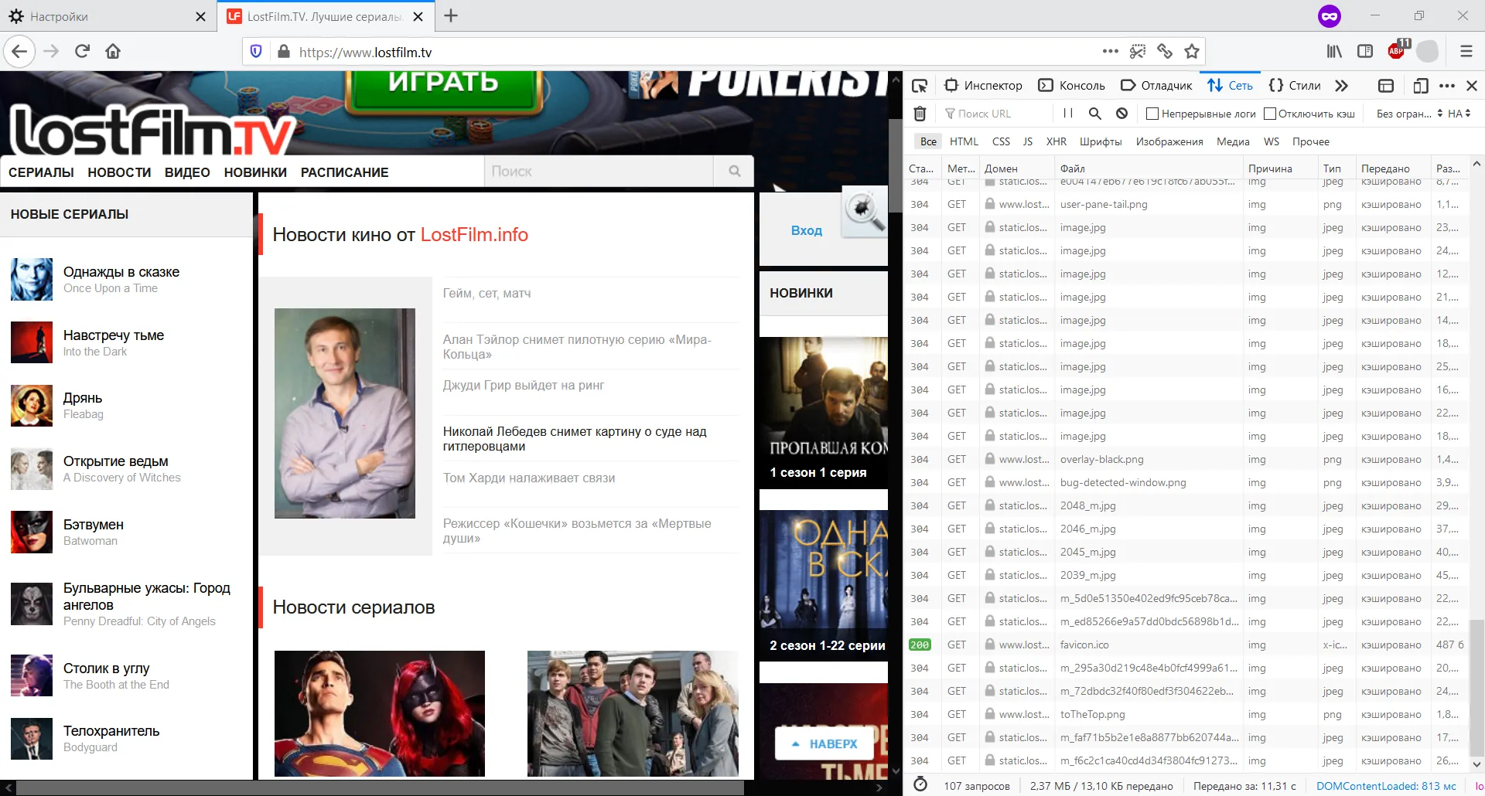
Task: Pause network recording in devtools
Action: [x=1068, y=114]
